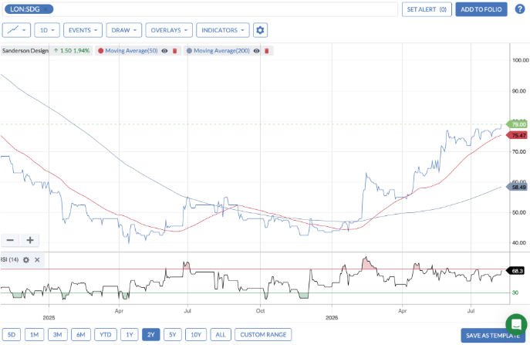Delete the Moving Average(50) overlay
Screen dimensions: 530x345
[x=175, y=51]
